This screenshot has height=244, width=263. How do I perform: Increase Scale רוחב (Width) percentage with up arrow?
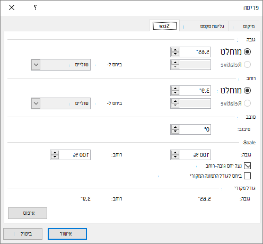click(55, 153)
